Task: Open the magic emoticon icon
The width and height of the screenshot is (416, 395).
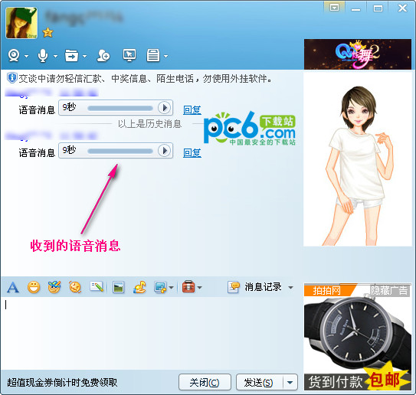Action: coord(54,287)
